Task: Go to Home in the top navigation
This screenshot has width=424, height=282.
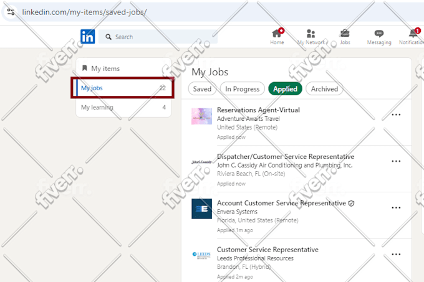Action: click(277, 37)
